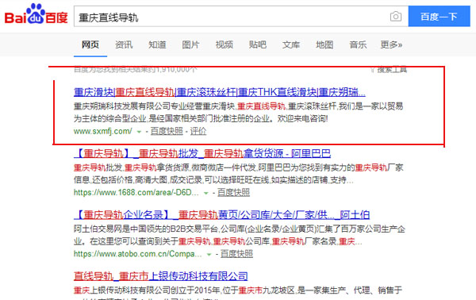Image resolution: width=476 pixels, height=300 pixels.
Task: Open 百度快照 for atobo.com.cn result
Action: 236,254
